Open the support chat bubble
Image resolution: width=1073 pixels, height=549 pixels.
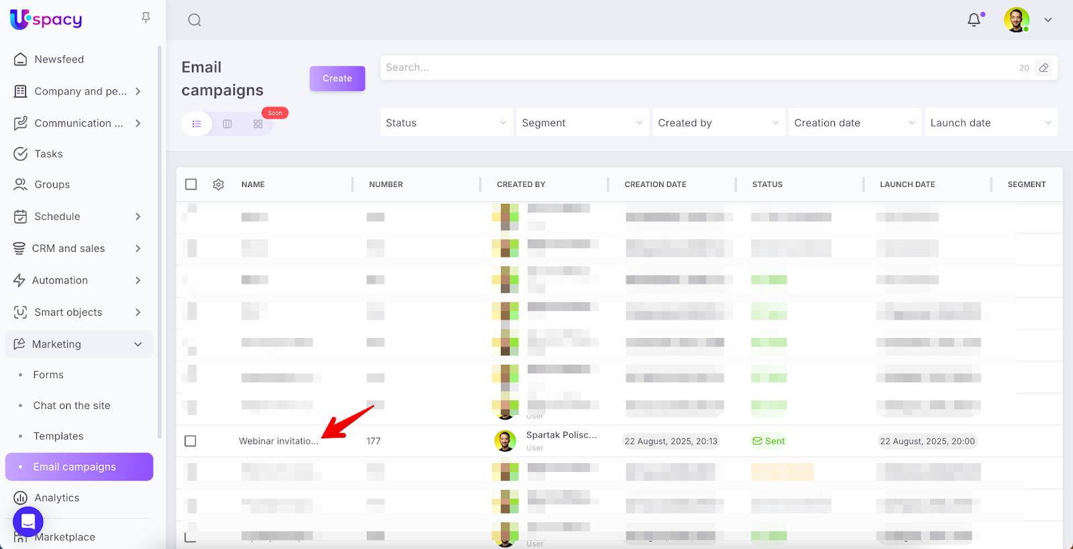coord(28,521)
